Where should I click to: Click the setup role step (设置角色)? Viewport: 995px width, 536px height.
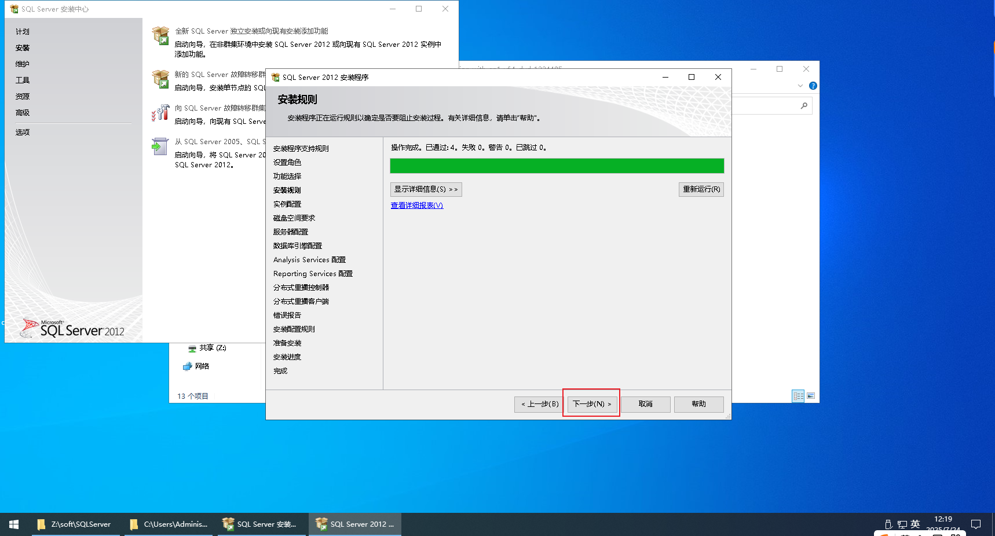[287, 163]
